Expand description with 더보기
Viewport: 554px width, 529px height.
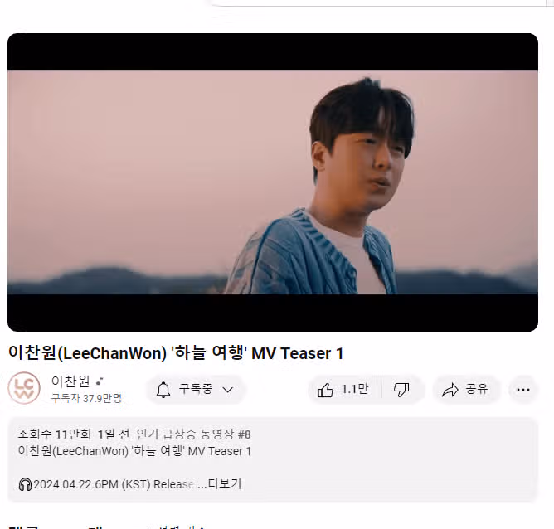pyautogui.click(x=225, y=483)
